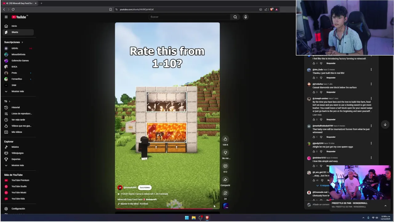Open options menu for @Am_Ende comment
This screenshot has height=222, width=394.
pos(371,70)
